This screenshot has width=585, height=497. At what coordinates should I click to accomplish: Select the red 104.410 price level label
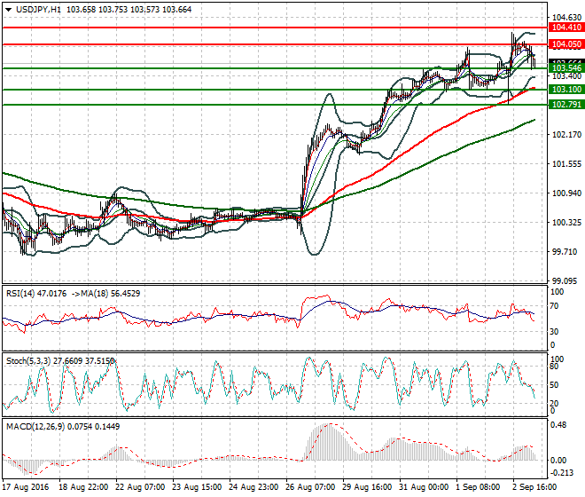tap(566, 28)
